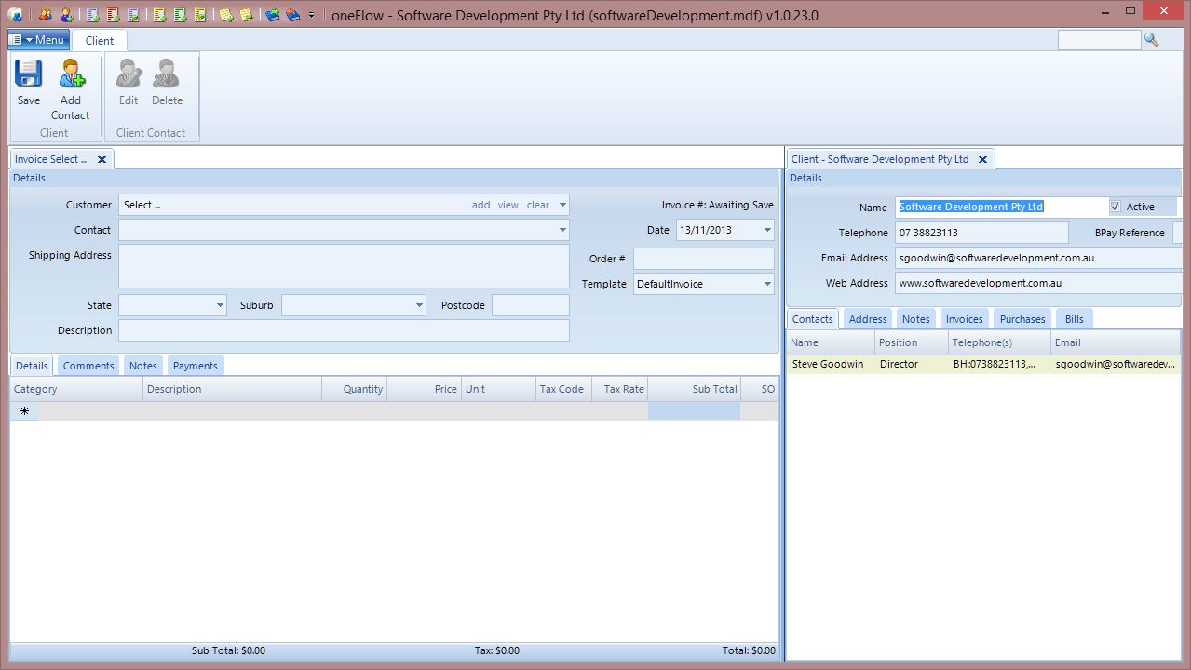Click the Quantity column header
Viewport: 1191px width, 670px height.
pyautogui.click(x=354, y=389)
